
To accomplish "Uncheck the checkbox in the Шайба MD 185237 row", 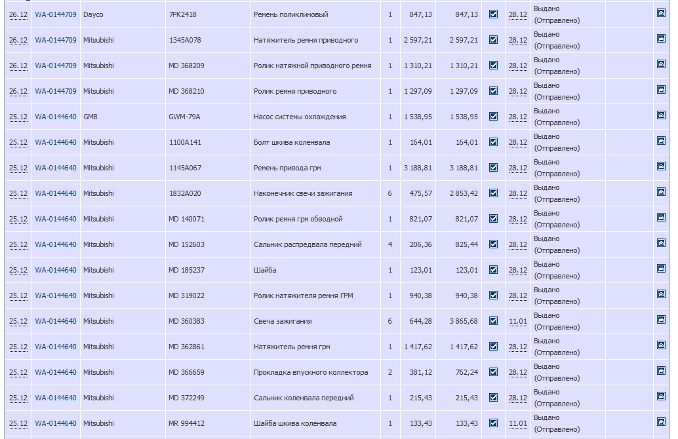I will tap(493, 269).
